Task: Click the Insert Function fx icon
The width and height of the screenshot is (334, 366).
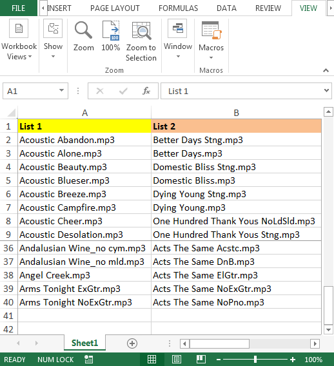Action: point(146,91)
